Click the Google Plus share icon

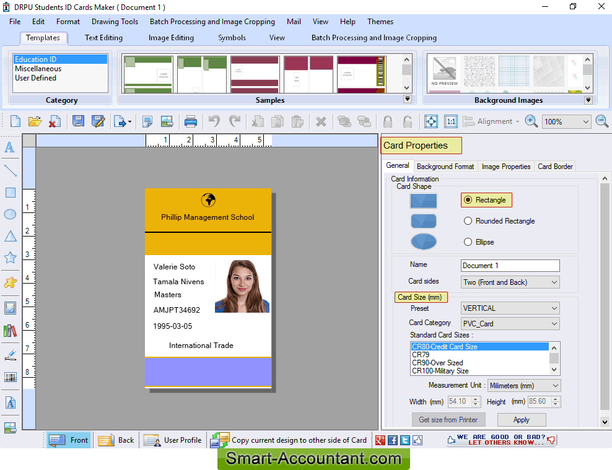380,440
